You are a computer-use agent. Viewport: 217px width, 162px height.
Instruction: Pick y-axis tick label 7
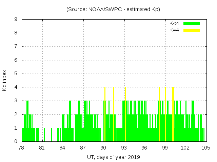(16, 47)
